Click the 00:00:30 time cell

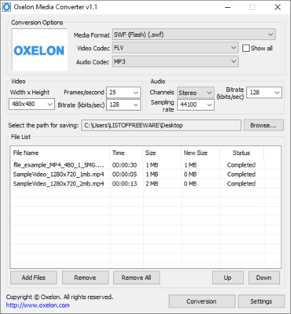[125, 165]
